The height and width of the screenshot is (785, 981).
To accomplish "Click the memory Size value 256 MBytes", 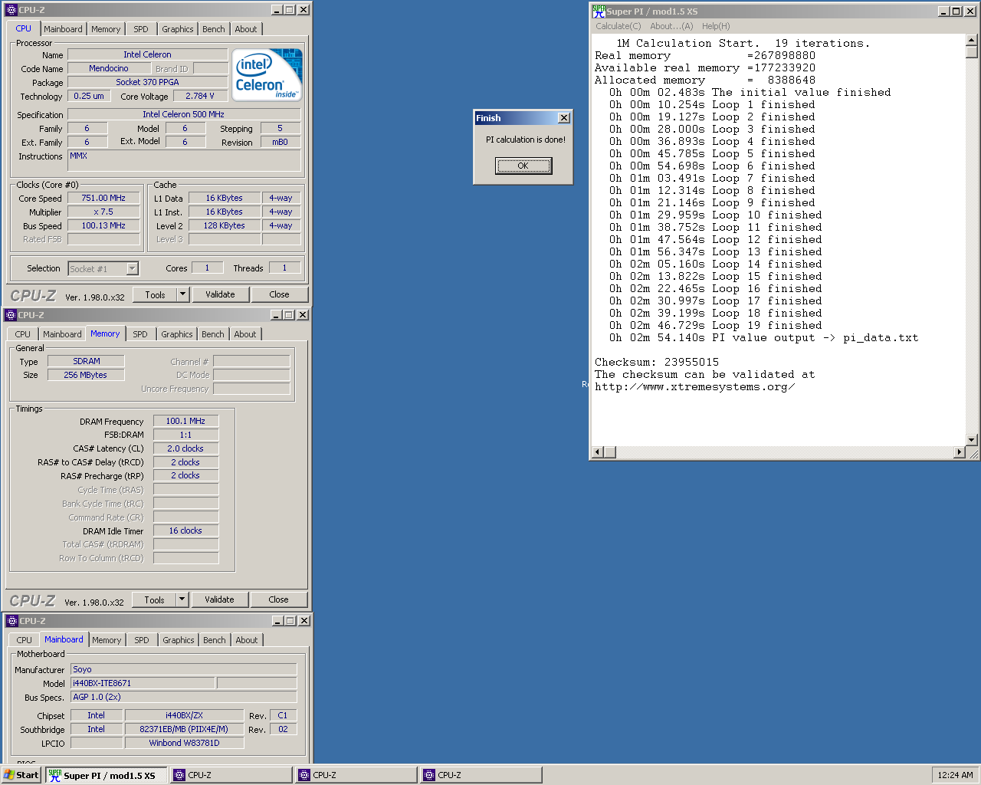I will pyautogui.click(x=86, y=375).
